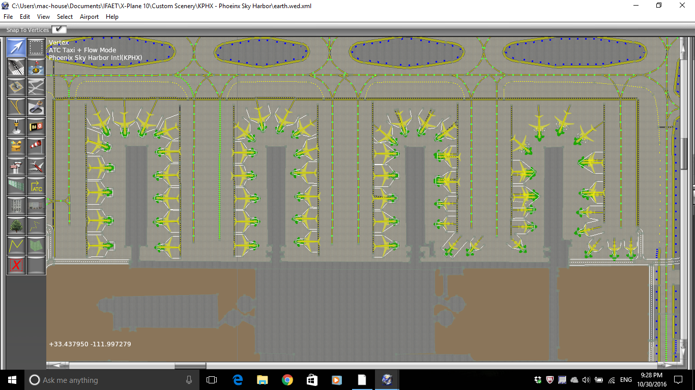Launch Microsoft Edge from the taskbar
Image resolution: width=695 pixels, height=390 pixels.
coord(238,380)
